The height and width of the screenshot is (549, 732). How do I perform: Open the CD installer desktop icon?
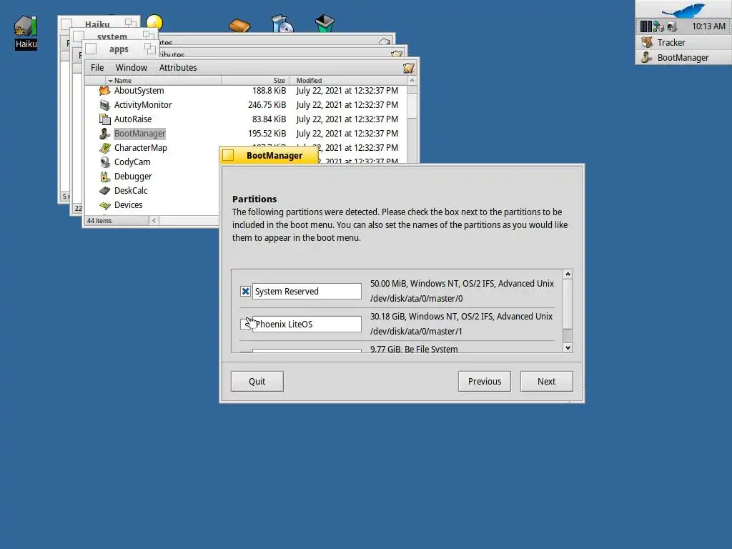click(x=282, y=24)
